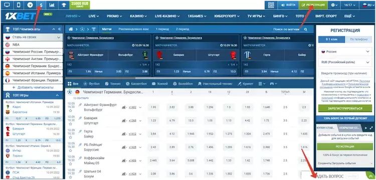Image resolution: width=376 pixels, height=180 pixels.
Task: Open the Россия country dropdown
Action: tap(345, 51)
